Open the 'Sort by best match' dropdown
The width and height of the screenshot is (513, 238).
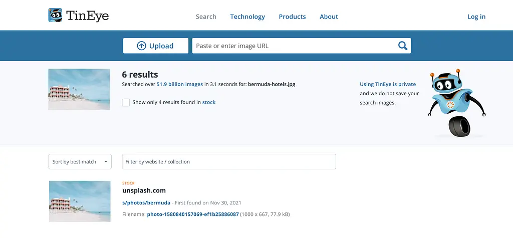[x=80, y=161]
